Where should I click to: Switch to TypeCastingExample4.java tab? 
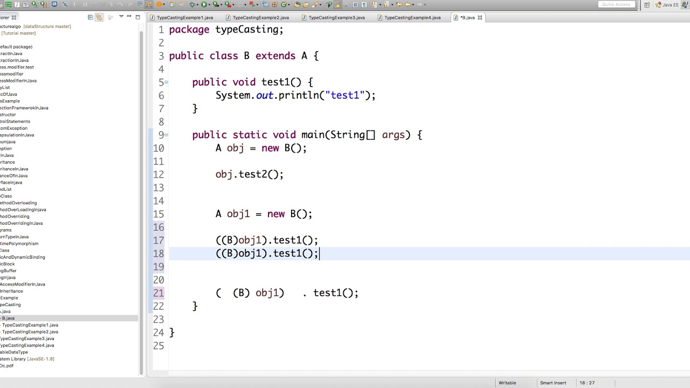[x=409, y=17]
